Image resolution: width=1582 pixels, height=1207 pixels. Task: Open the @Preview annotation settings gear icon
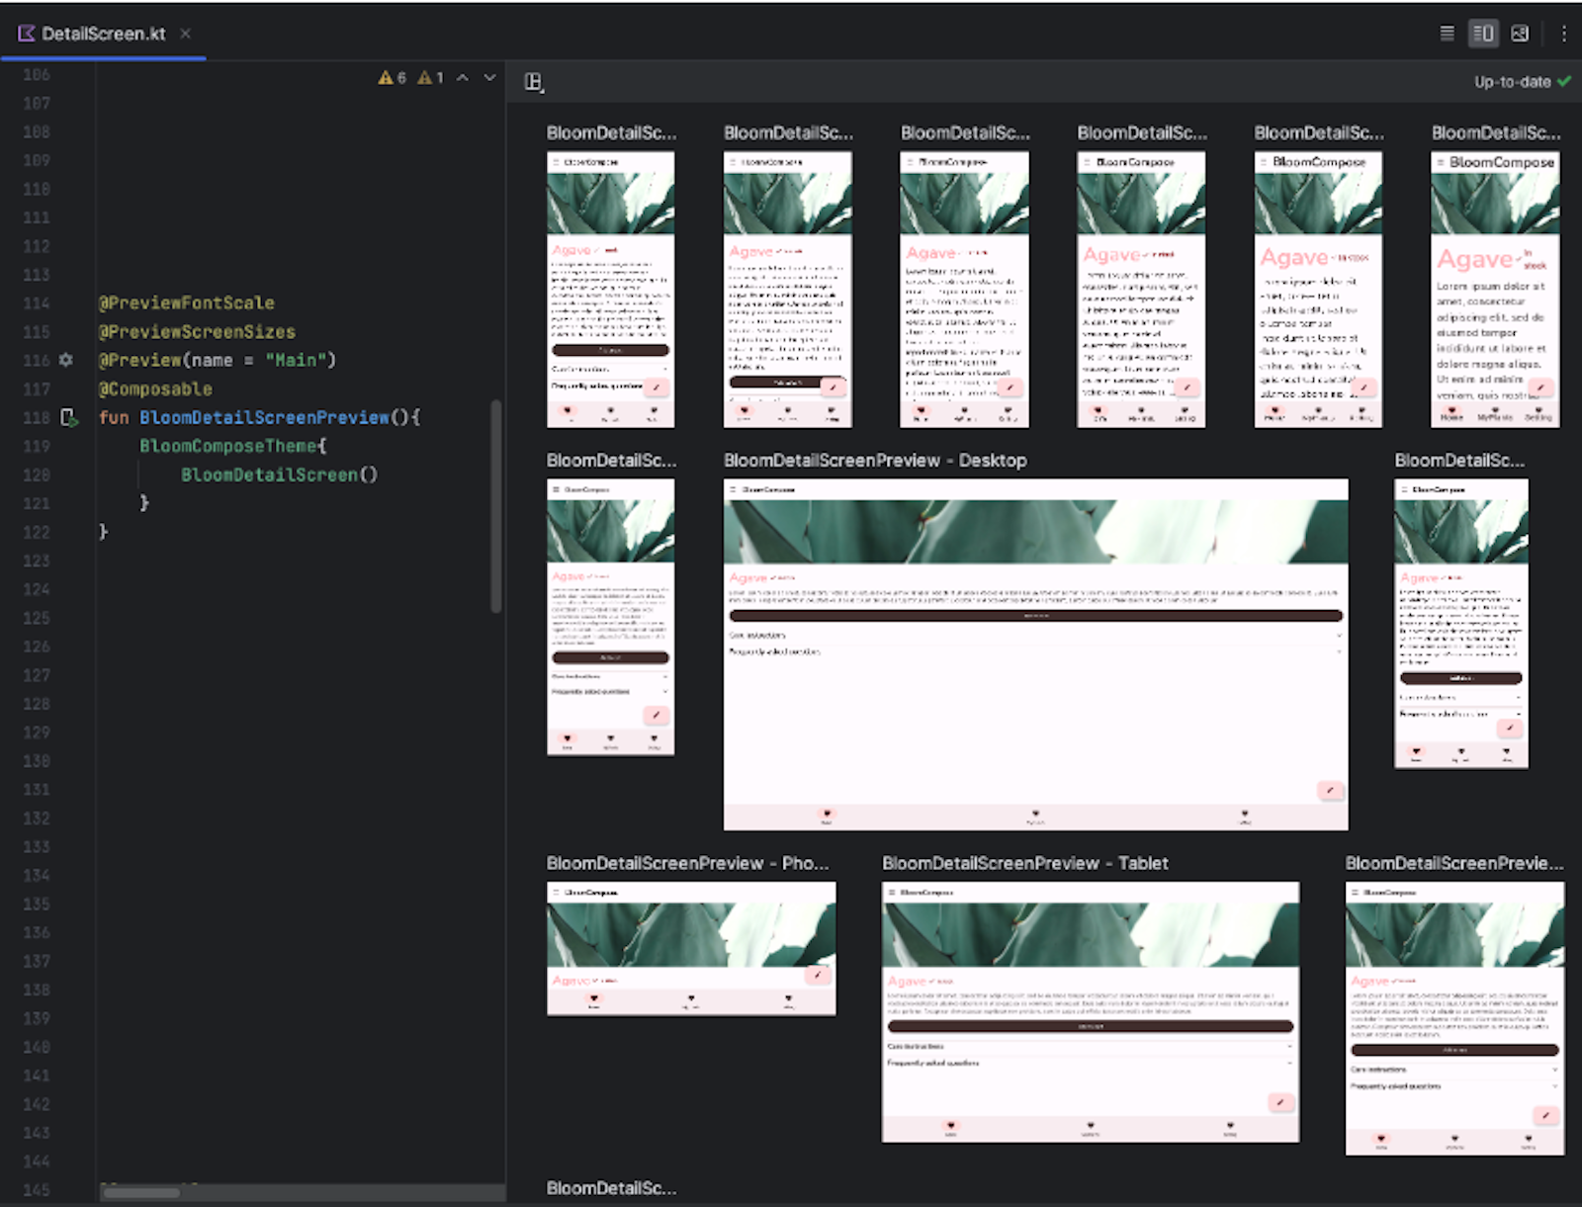[x=63, y=361]
